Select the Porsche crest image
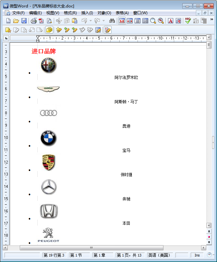The width and height of the screenshot is (217, 262). click(49, 162)
